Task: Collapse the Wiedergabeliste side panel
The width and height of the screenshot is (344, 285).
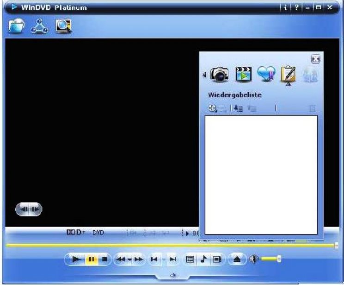Action: pyautogui.click(x=315, y=59)
